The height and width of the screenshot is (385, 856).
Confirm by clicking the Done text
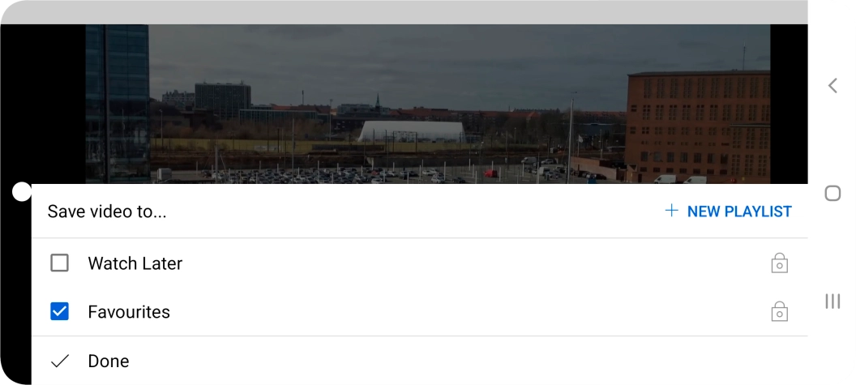[109, 361]
